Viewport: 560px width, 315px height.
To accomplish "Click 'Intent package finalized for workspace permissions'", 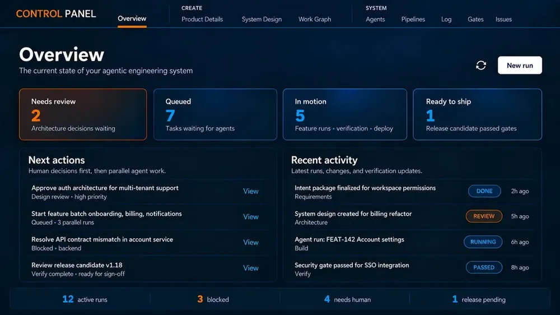I will (x=365, y=188).
